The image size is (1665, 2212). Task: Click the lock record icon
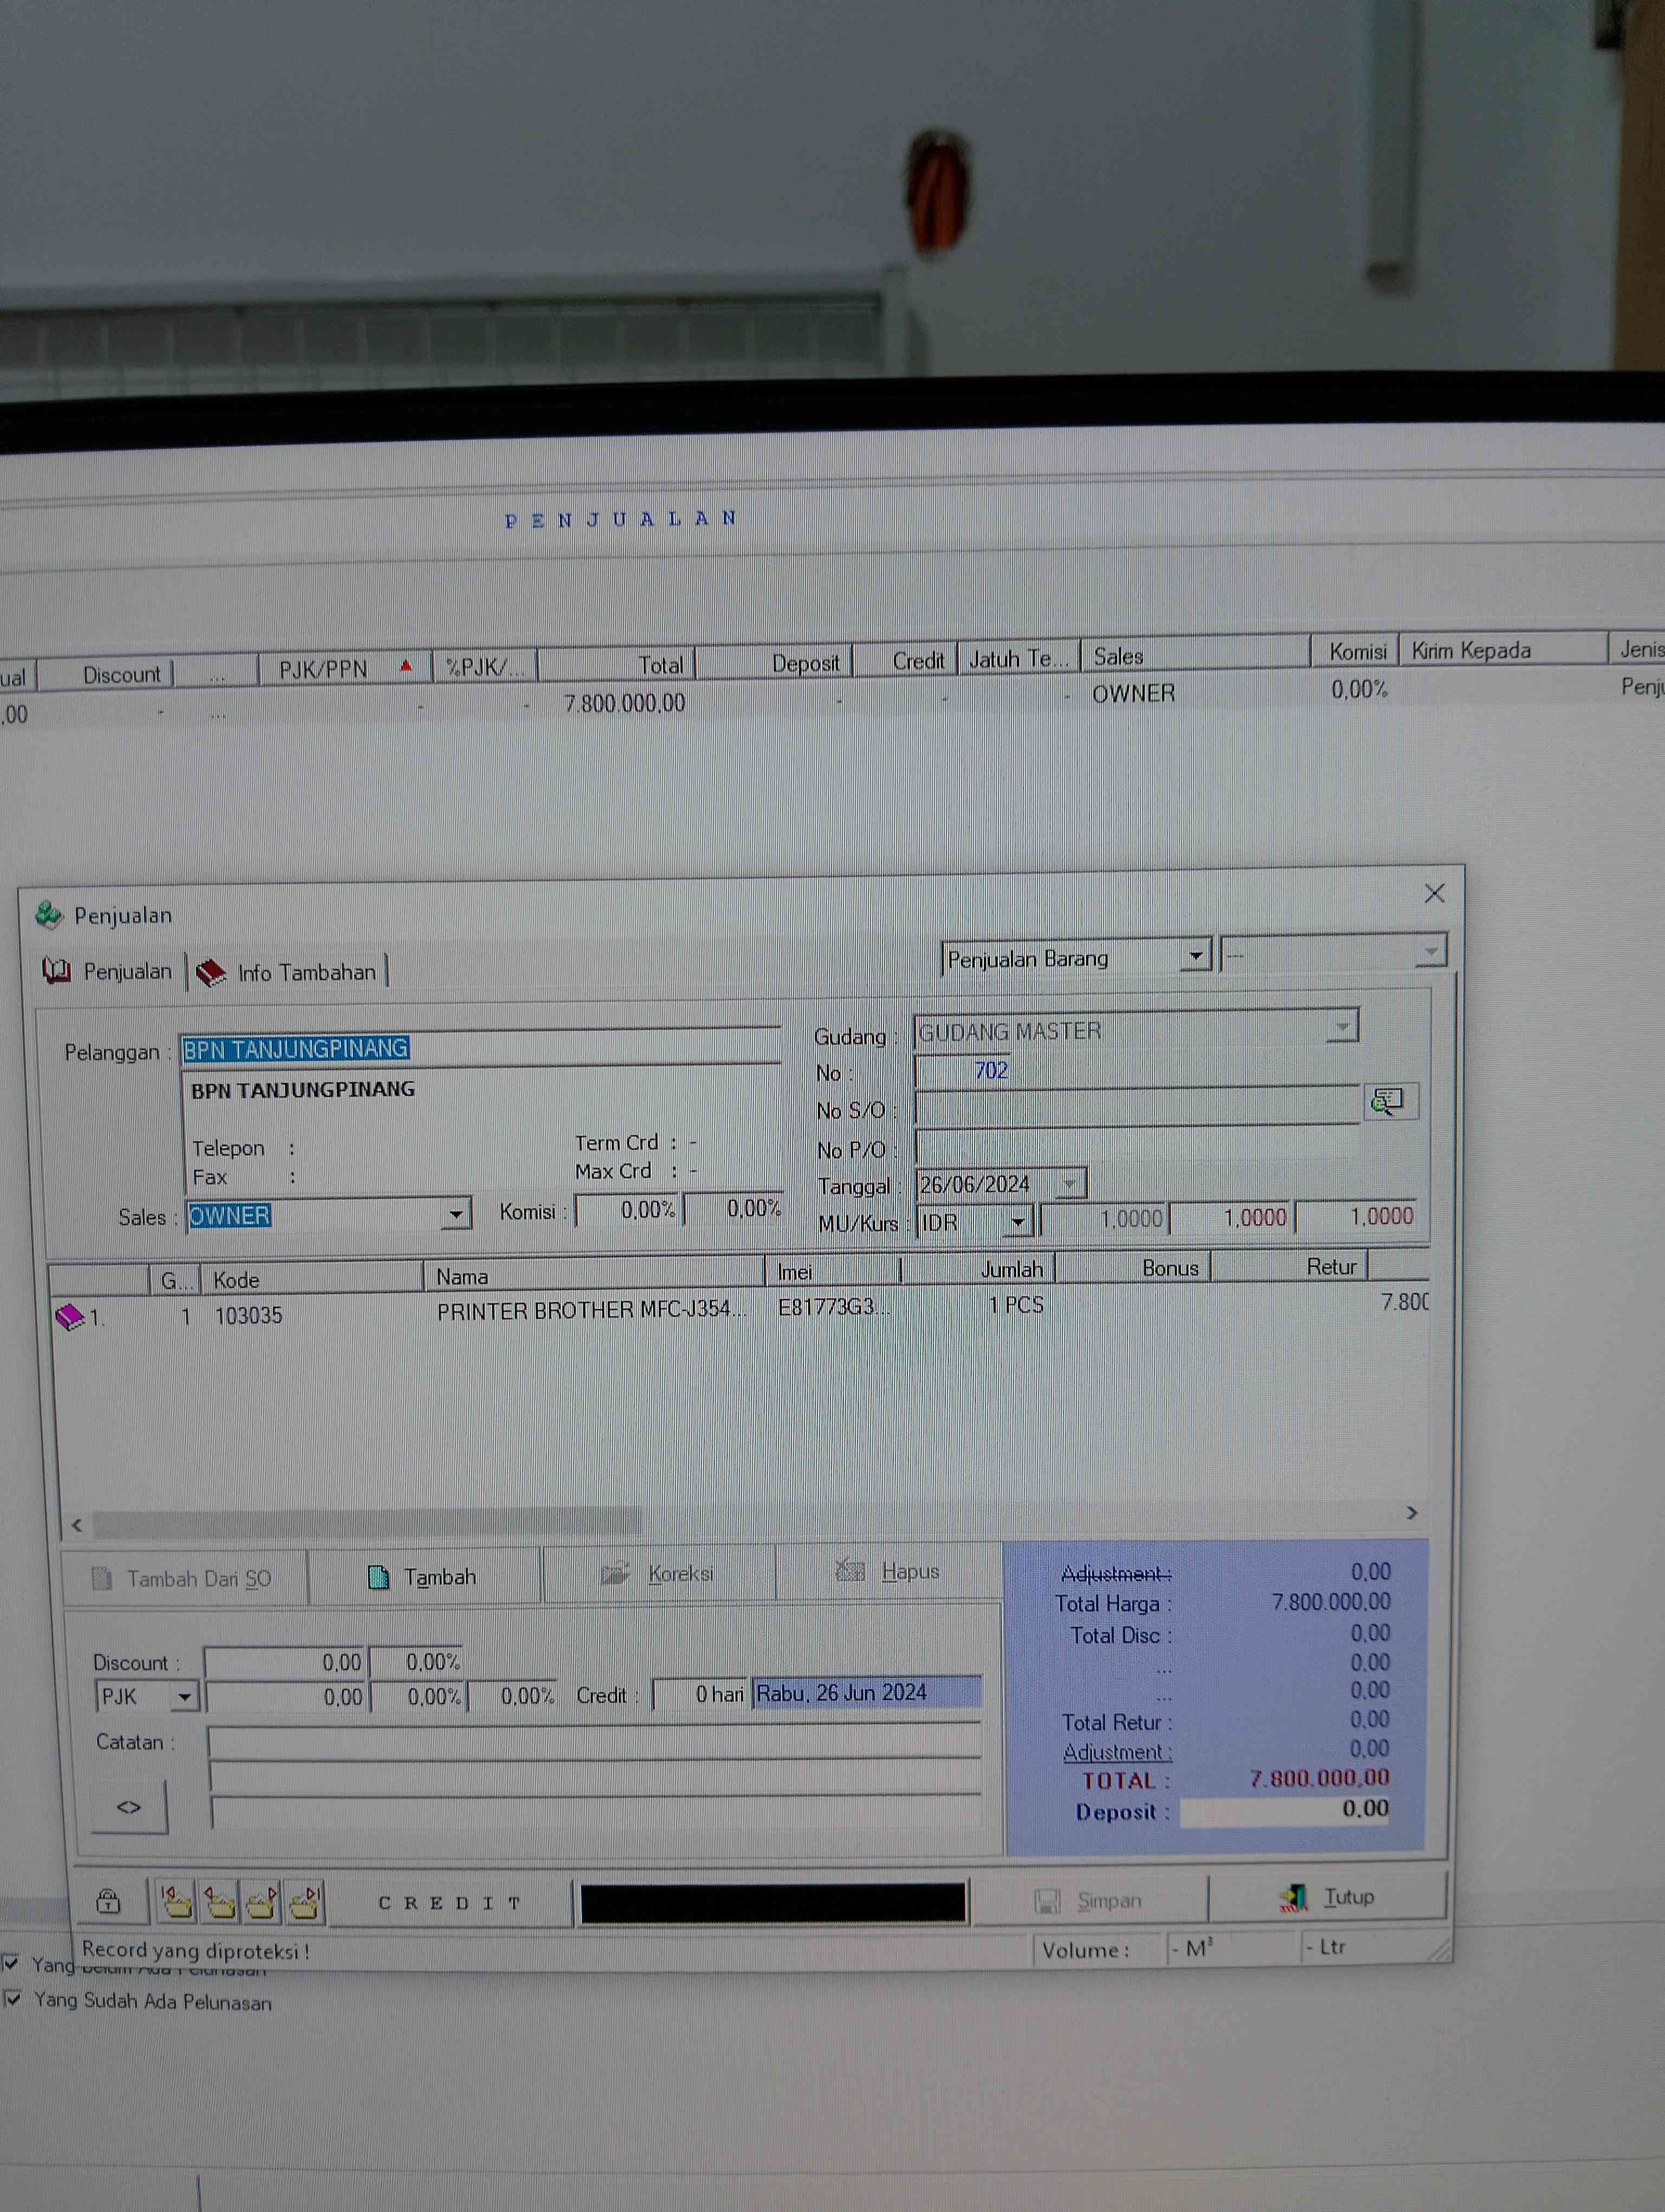tap(108, 1901)
